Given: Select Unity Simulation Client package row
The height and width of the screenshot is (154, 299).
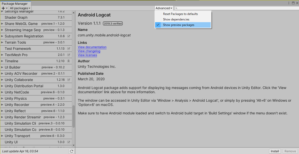Looking at the screenshot, I should tap(36, 123).
